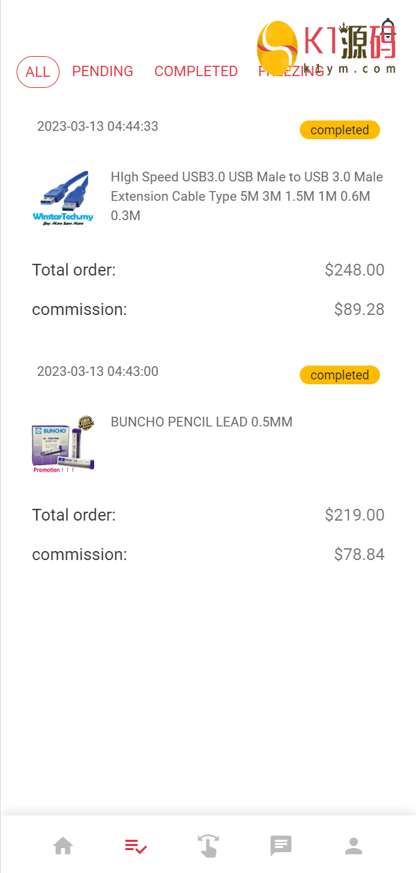Tap the center touch-hand icon in bottom bar
416x873 pixels.
click(x=208, y=846)
